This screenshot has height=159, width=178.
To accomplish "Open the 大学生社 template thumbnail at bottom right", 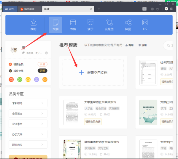I will point(148,149).
